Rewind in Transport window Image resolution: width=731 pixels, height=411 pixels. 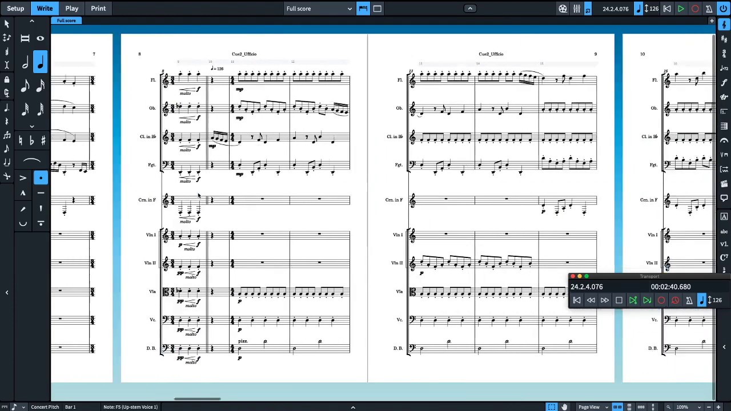(x=591, y=300)
